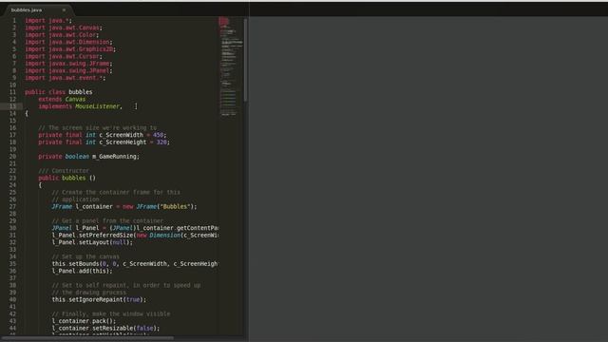Image resolution: width=608 pixels, height=342 pixels.
Task: Click the '// Set up the canvas' comment
Action: pyautogui.click(x=85, y=256)
